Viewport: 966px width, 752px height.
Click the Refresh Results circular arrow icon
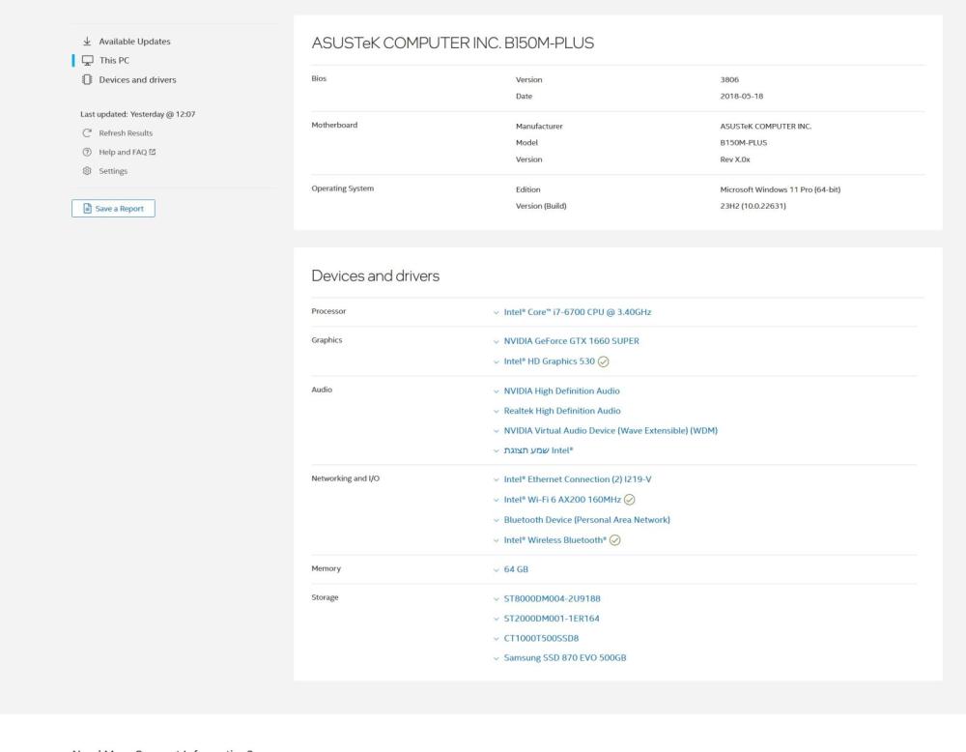tap(87, 133)
